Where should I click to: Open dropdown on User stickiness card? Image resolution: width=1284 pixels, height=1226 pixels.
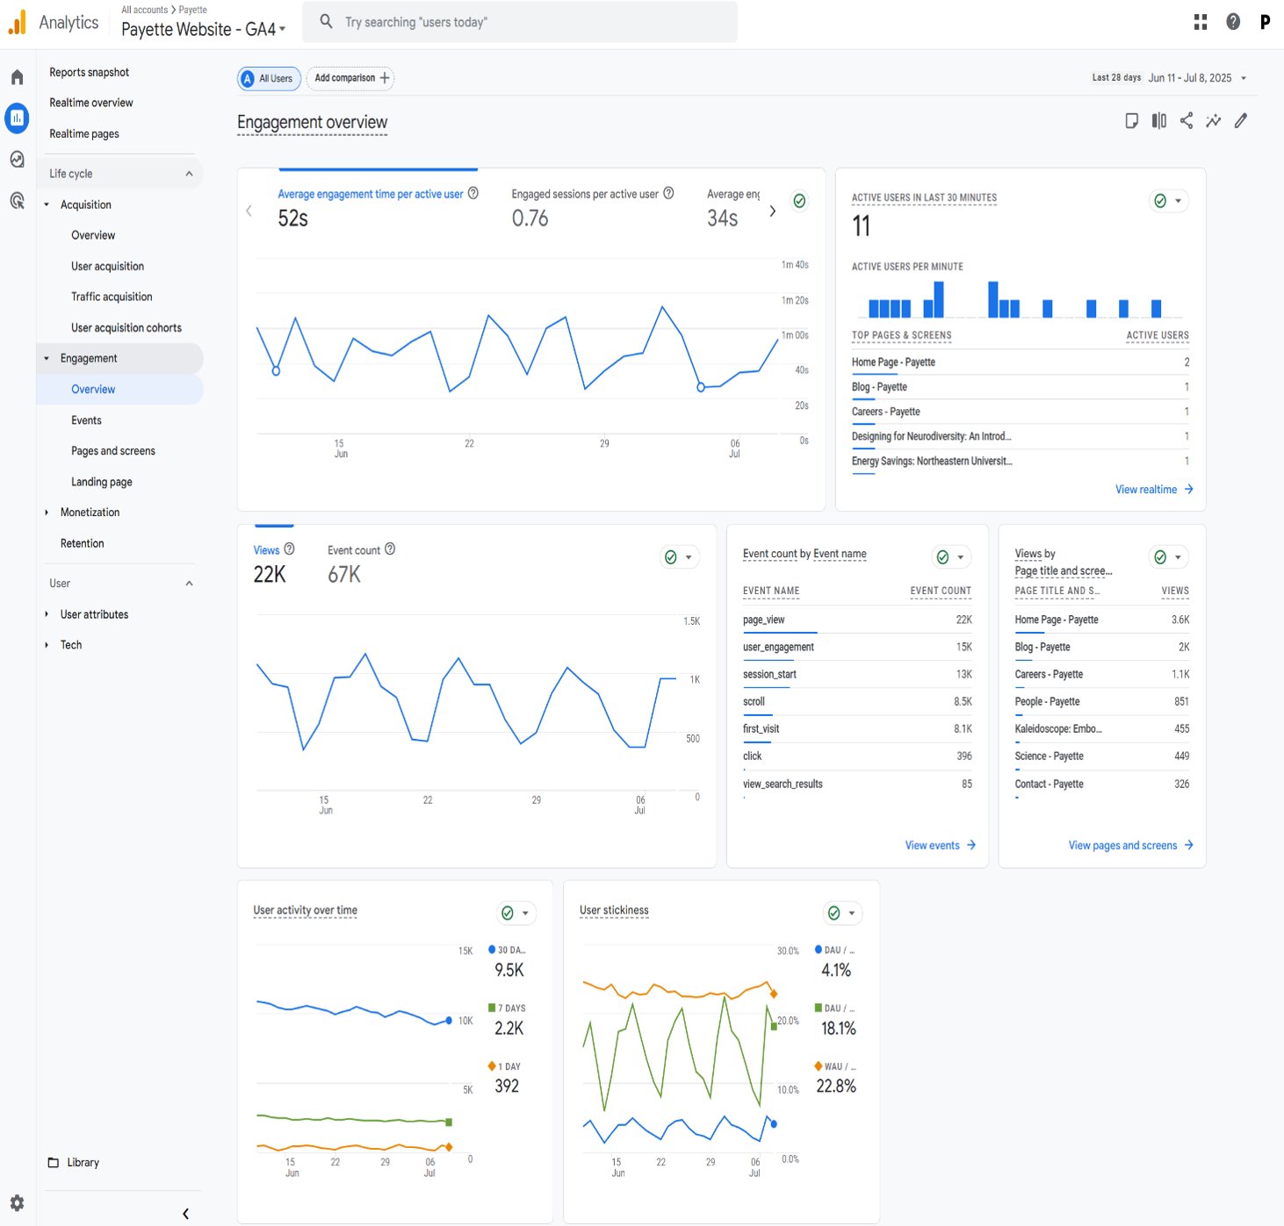(851, 914)
